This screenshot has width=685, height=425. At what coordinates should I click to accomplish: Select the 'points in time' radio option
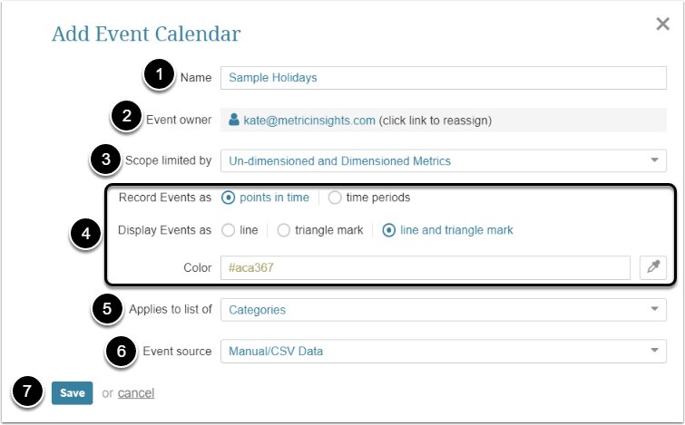click(229, 197)
